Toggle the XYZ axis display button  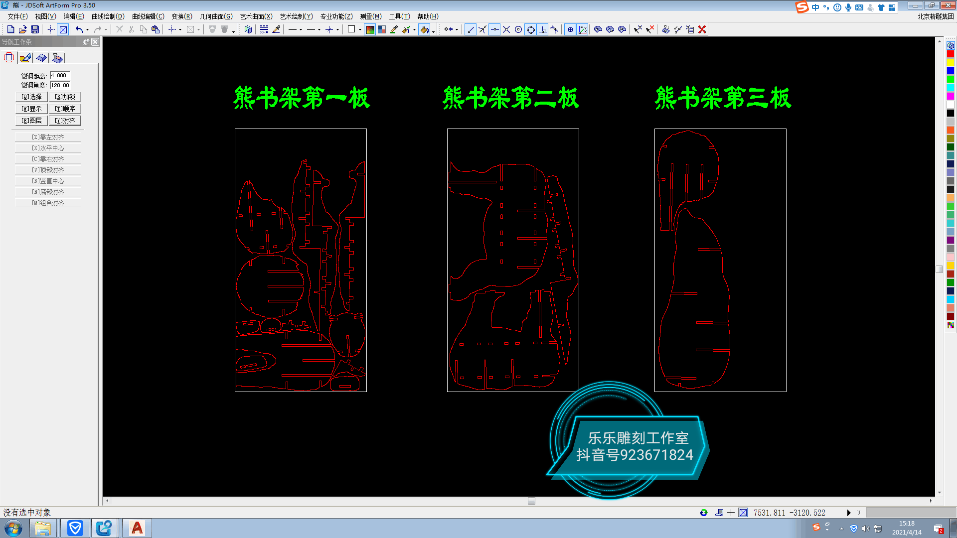point(582,30)
